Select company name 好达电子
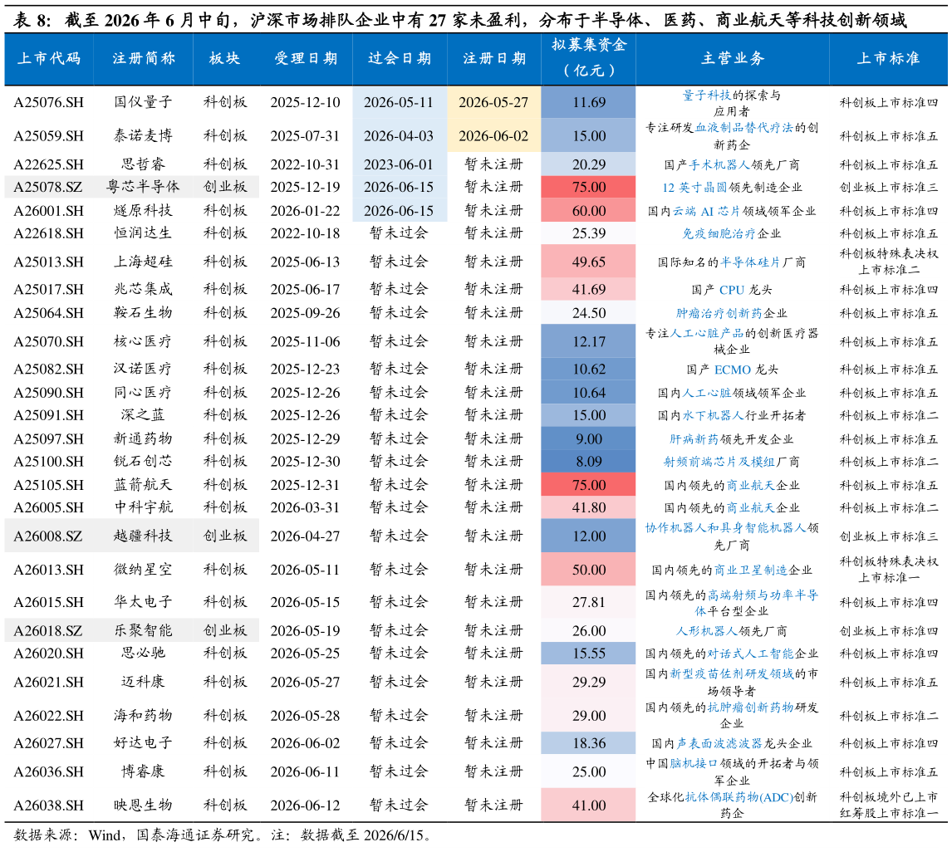This screenshot has width=952, height=852. pos(143,743)
